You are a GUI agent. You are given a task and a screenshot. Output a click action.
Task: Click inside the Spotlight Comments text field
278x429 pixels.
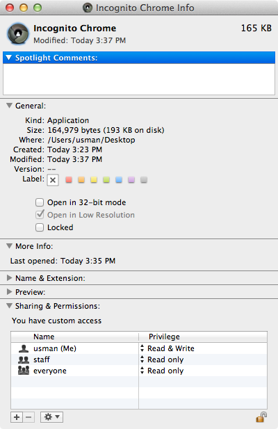point(139,79)
